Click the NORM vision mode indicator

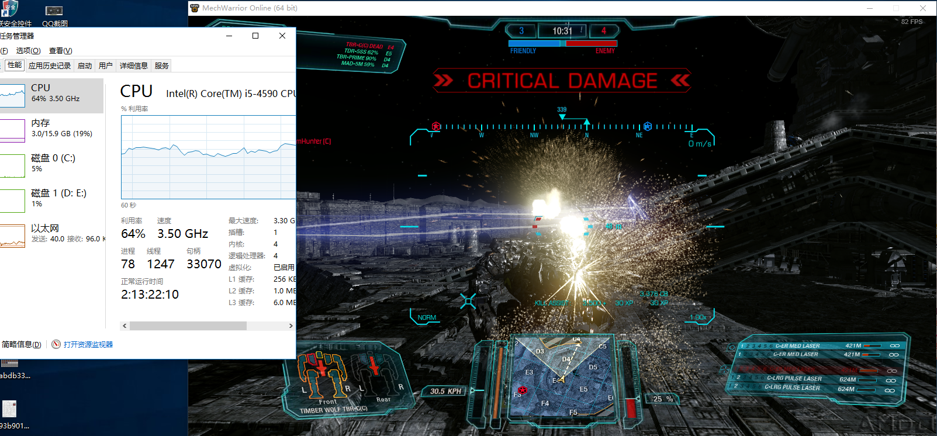point(427,317)
